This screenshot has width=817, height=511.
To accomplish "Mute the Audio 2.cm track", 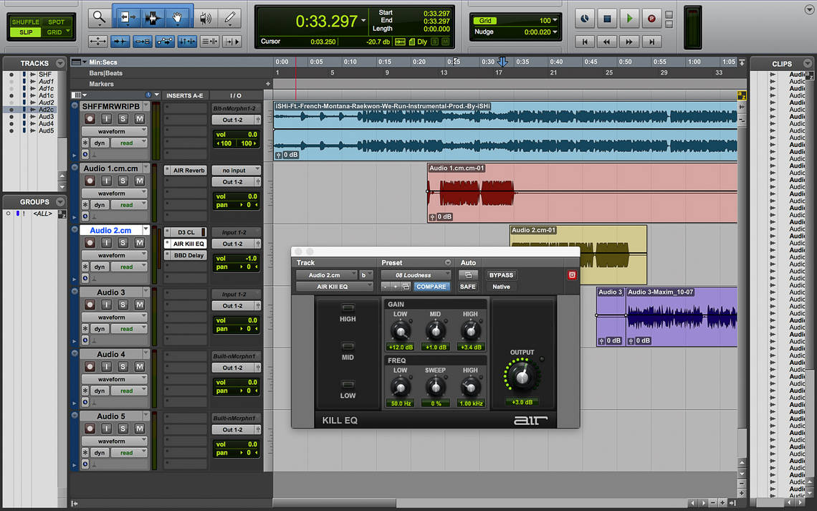I will (x=140, y=243).
